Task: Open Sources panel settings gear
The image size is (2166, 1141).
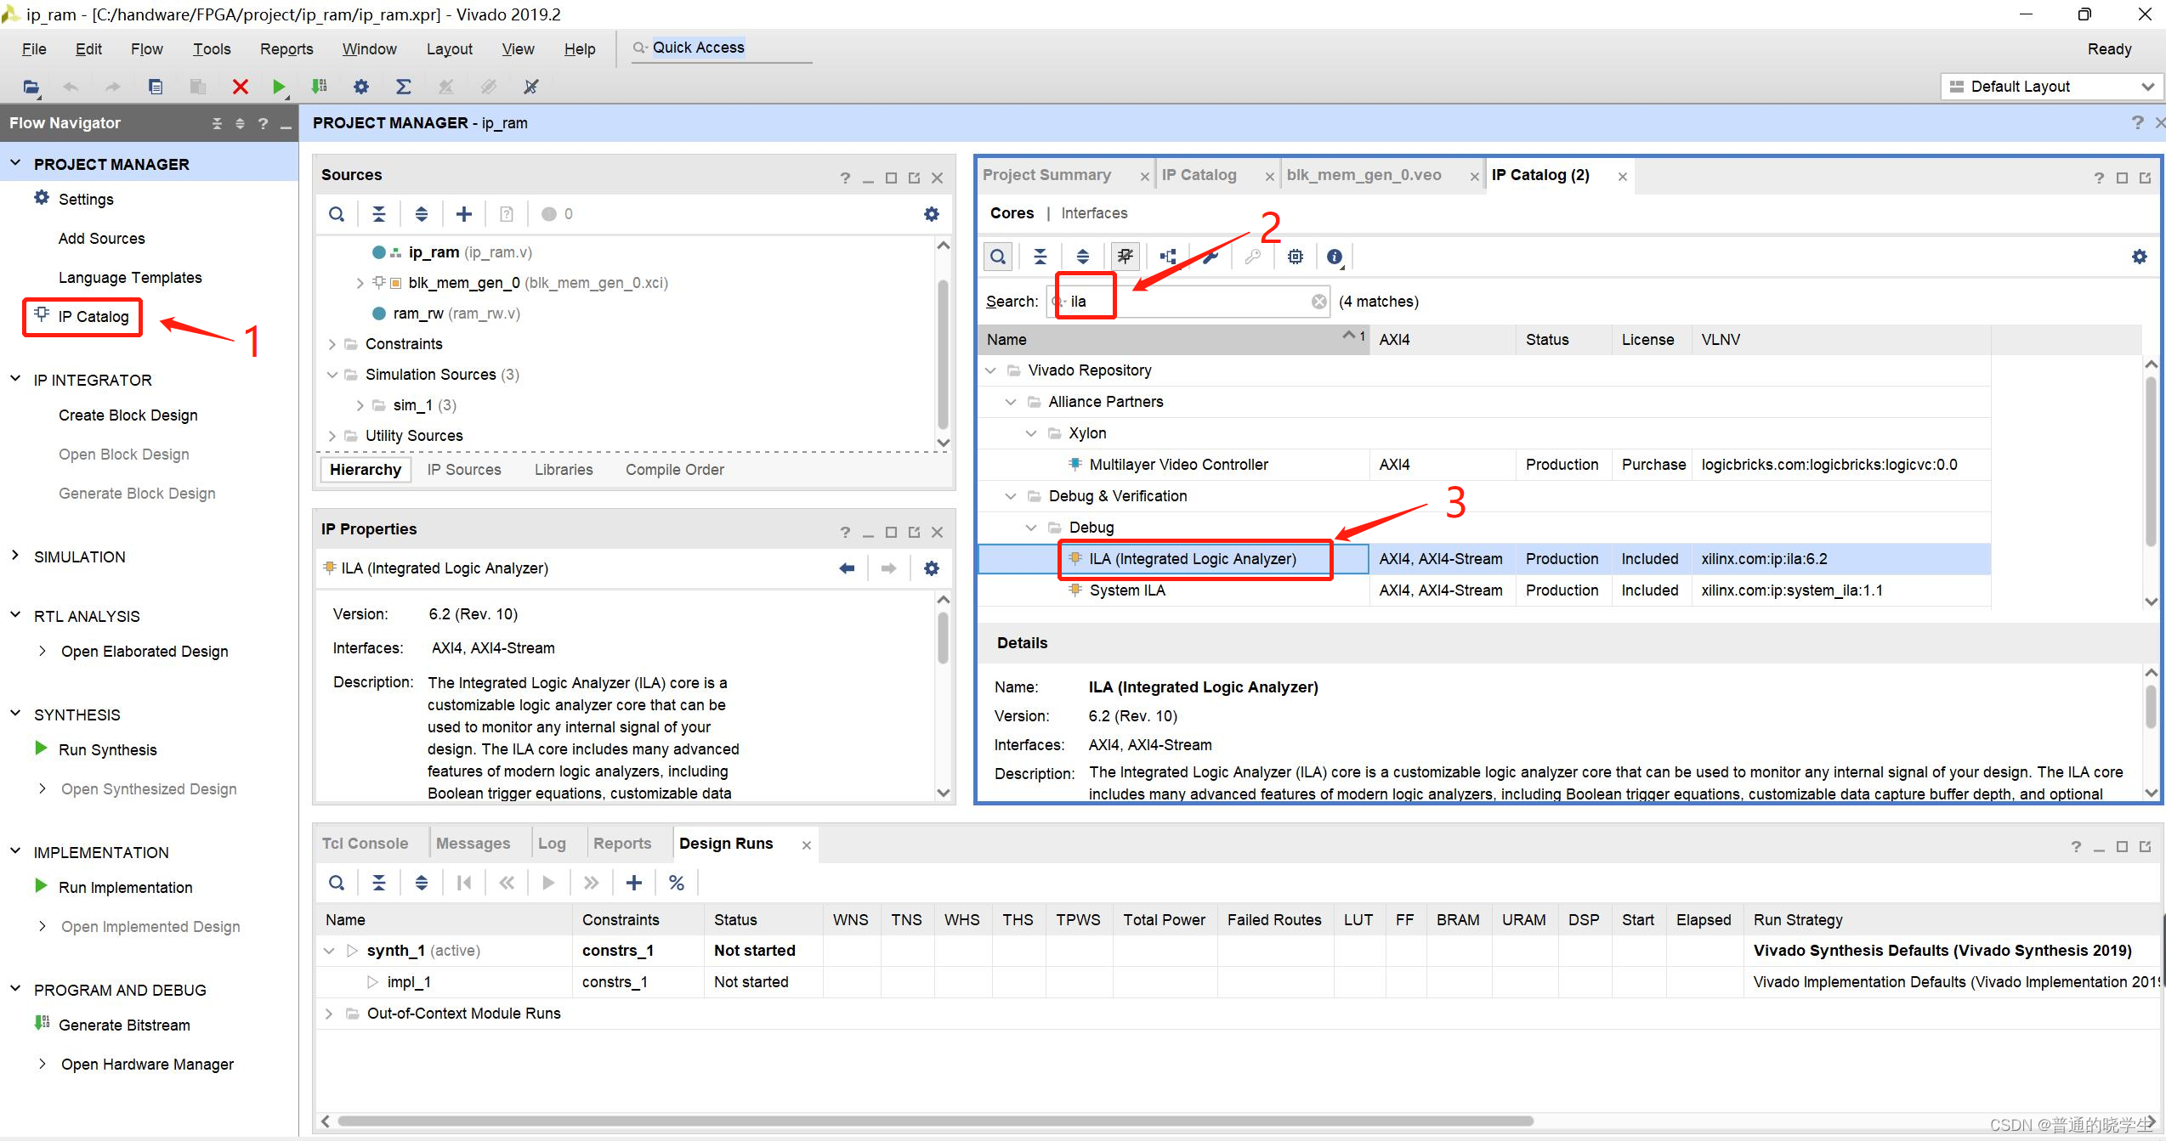Action: (x=932, y=214)
